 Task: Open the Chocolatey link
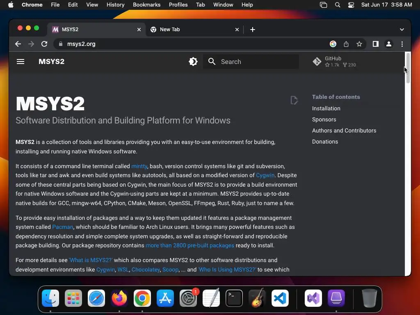146,269
